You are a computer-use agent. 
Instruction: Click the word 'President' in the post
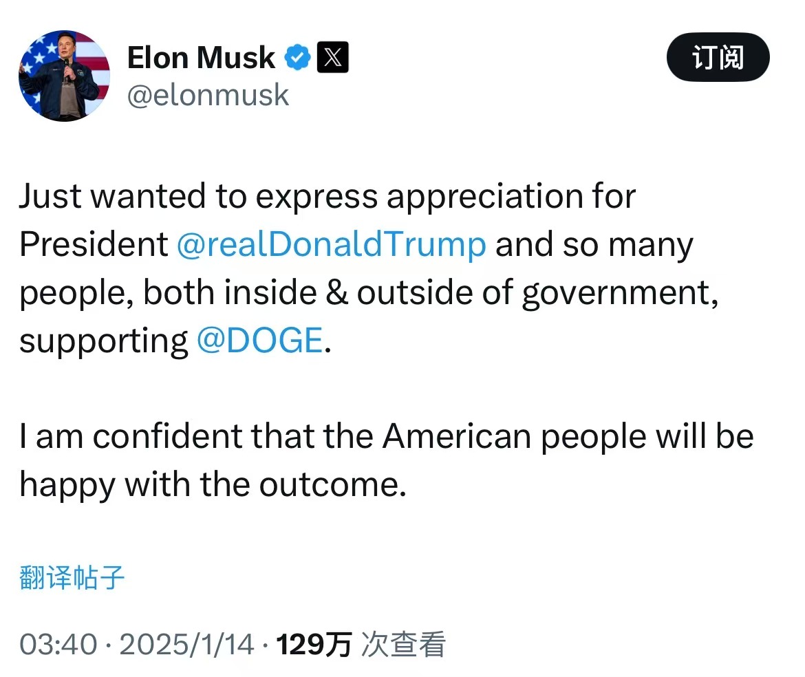point(94,245)
